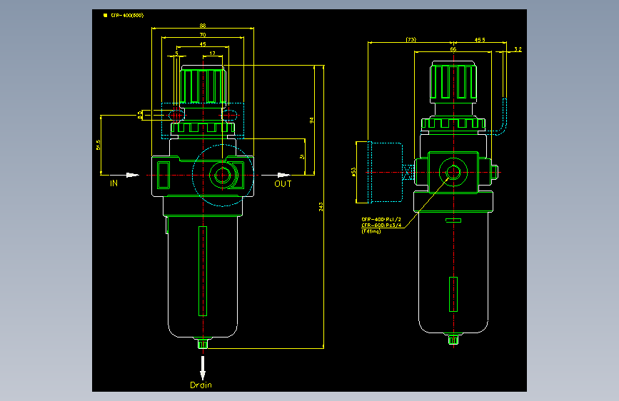Select the 243 overall height dimension
Screen dimensions: 619x401
(321, 207)
